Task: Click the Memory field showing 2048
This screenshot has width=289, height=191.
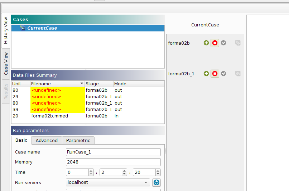Action: pyautogui.click(x=113, y=162)
